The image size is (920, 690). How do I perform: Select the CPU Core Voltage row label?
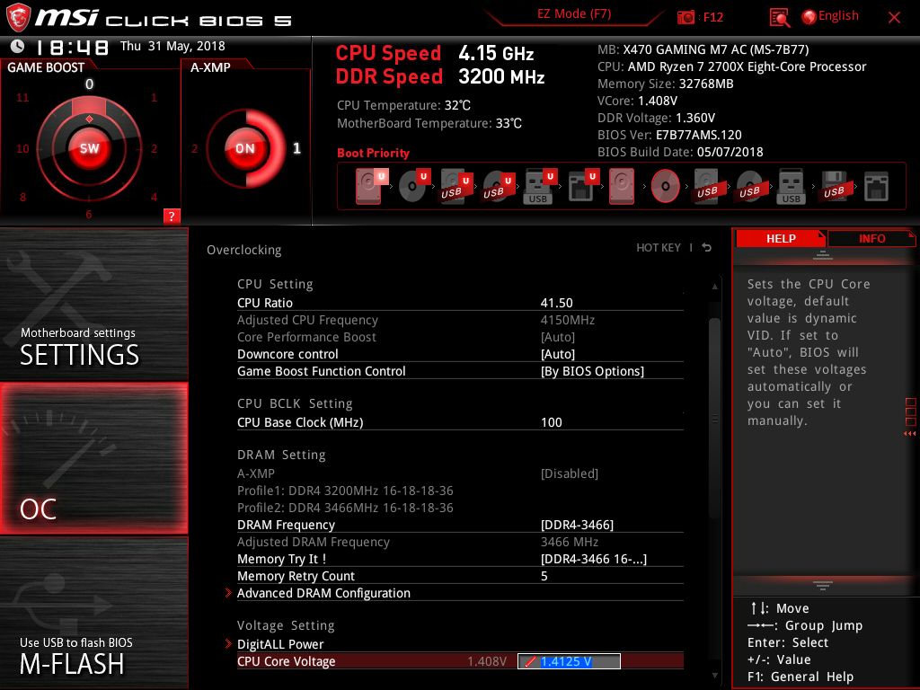287,661
